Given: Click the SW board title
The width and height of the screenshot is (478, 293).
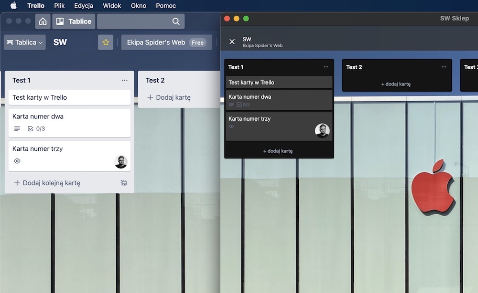Looking at the screenshot, I should [x=60, y=42].
